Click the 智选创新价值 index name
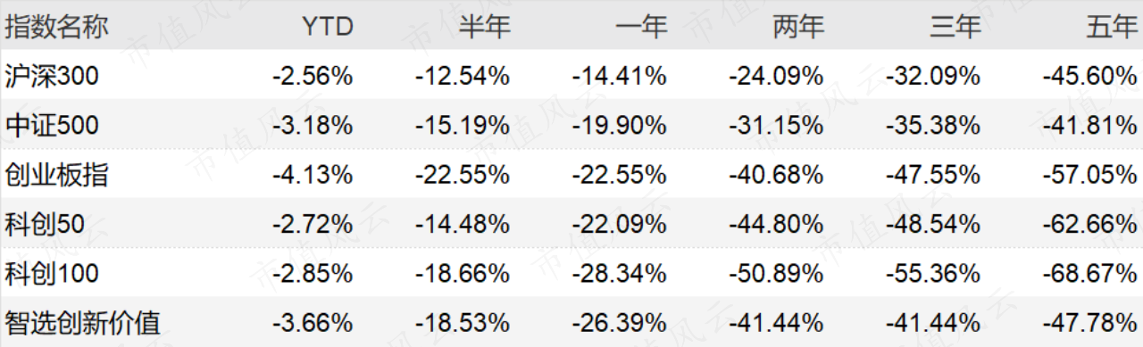Image resolution: width=1143 pixels, height=347 pixels. click(x=83, y=322)
